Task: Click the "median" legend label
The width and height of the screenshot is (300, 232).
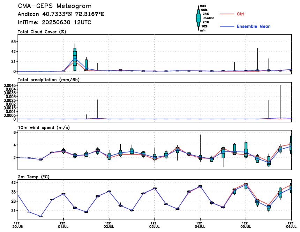Action: click(209, 18)
